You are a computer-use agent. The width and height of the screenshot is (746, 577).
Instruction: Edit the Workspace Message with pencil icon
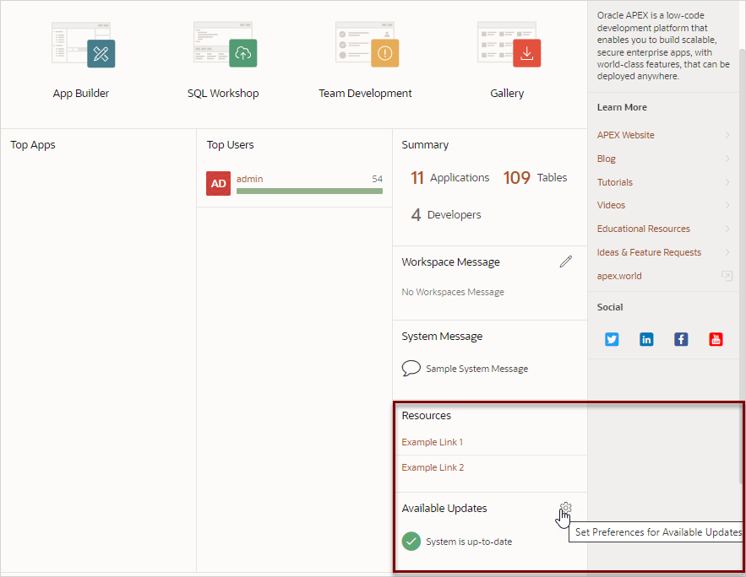point(566,262)
